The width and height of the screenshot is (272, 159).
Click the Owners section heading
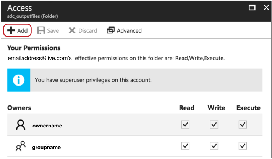coord(19,108)
